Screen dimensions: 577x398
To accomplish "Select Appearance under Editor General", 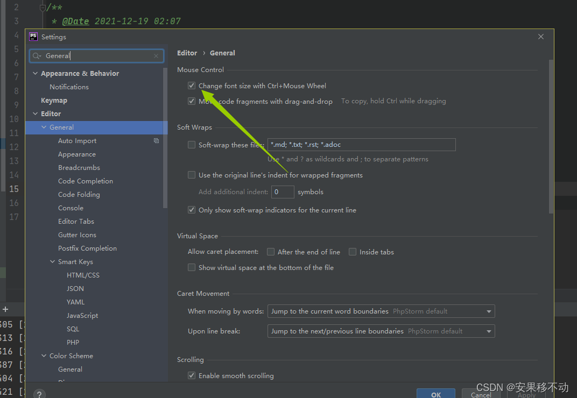I will point(77,154).
